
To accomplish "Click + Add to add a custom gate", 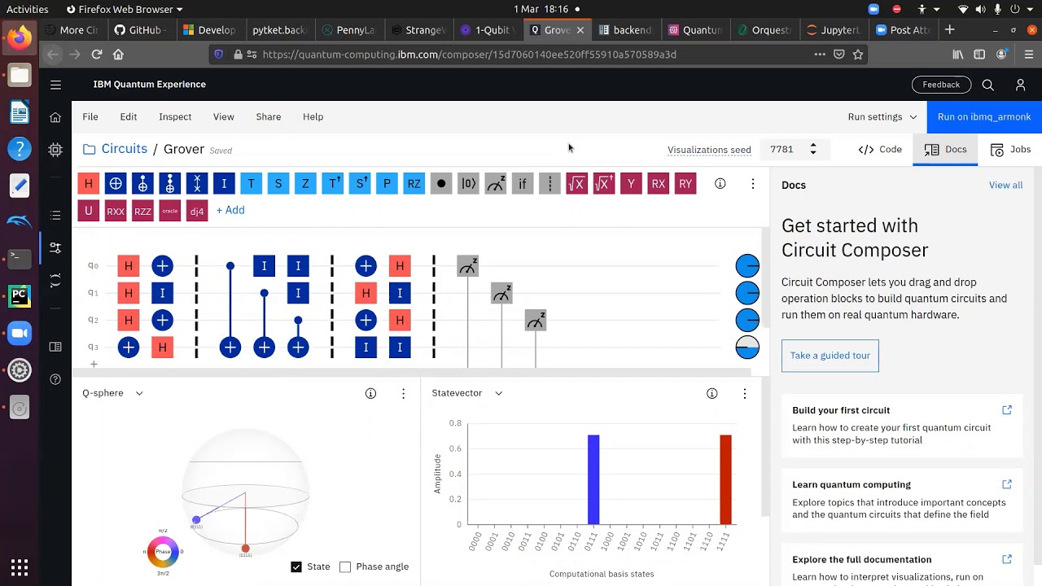I will [230, 210].
